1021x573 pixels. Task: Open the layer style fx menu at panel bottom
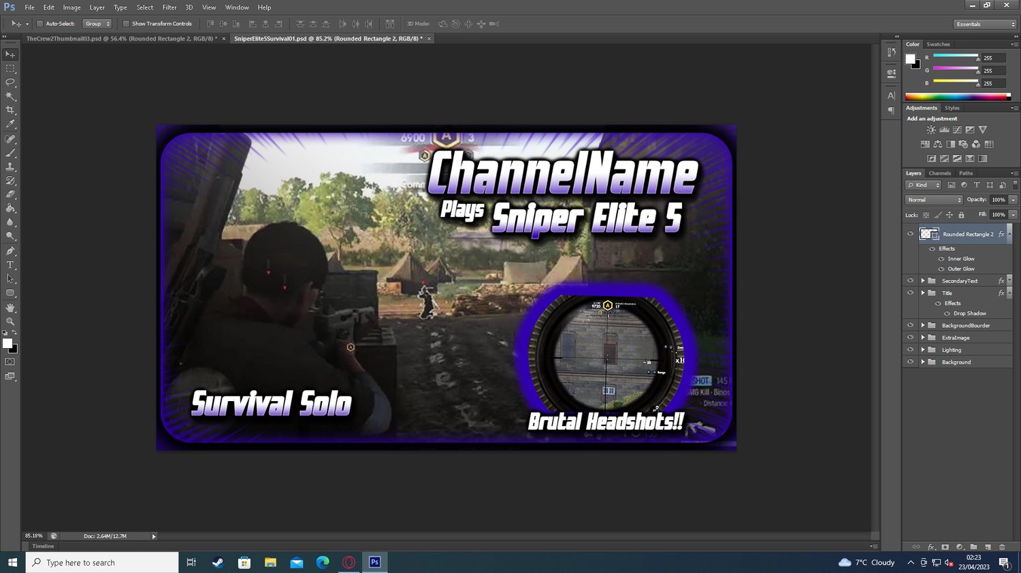point(931,546)
